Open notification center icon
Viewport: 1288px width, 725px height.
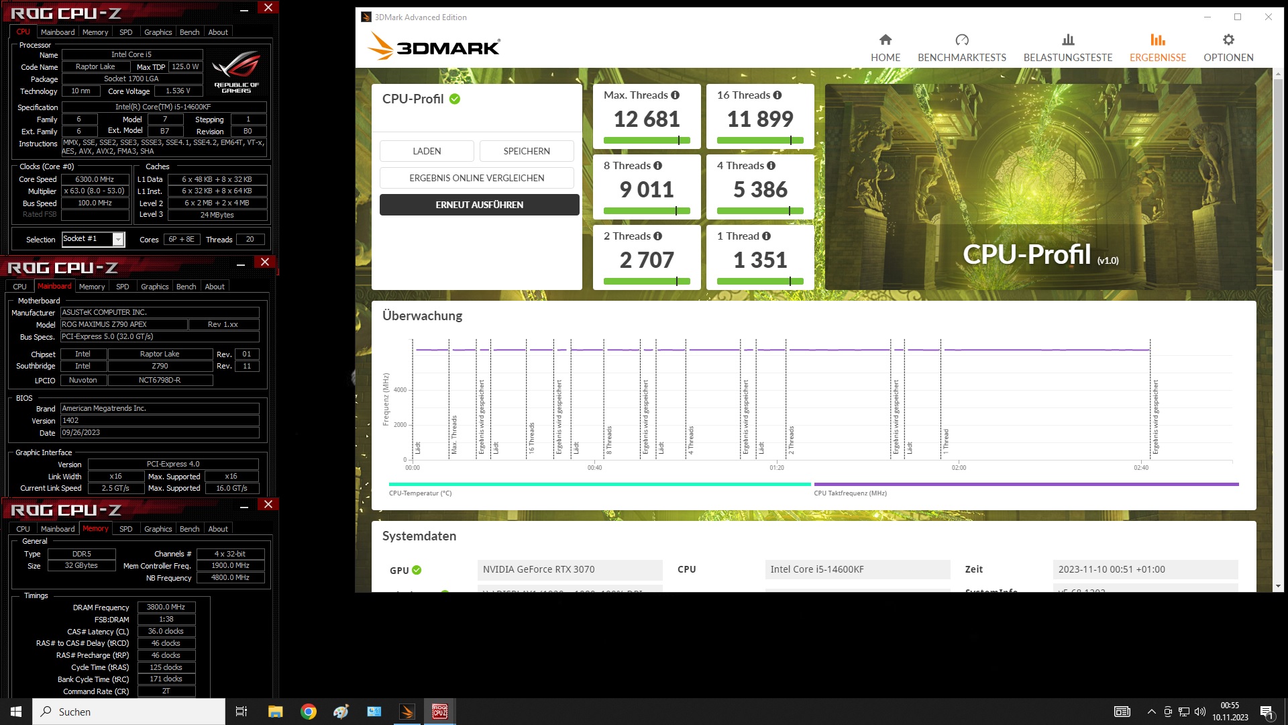coord(1267,712)
